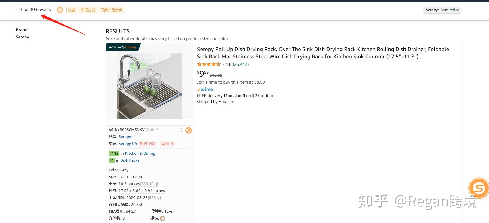Copy the ASIN using the copy icon
Screen dimensions: 489x223
click(x=147, y=130)
